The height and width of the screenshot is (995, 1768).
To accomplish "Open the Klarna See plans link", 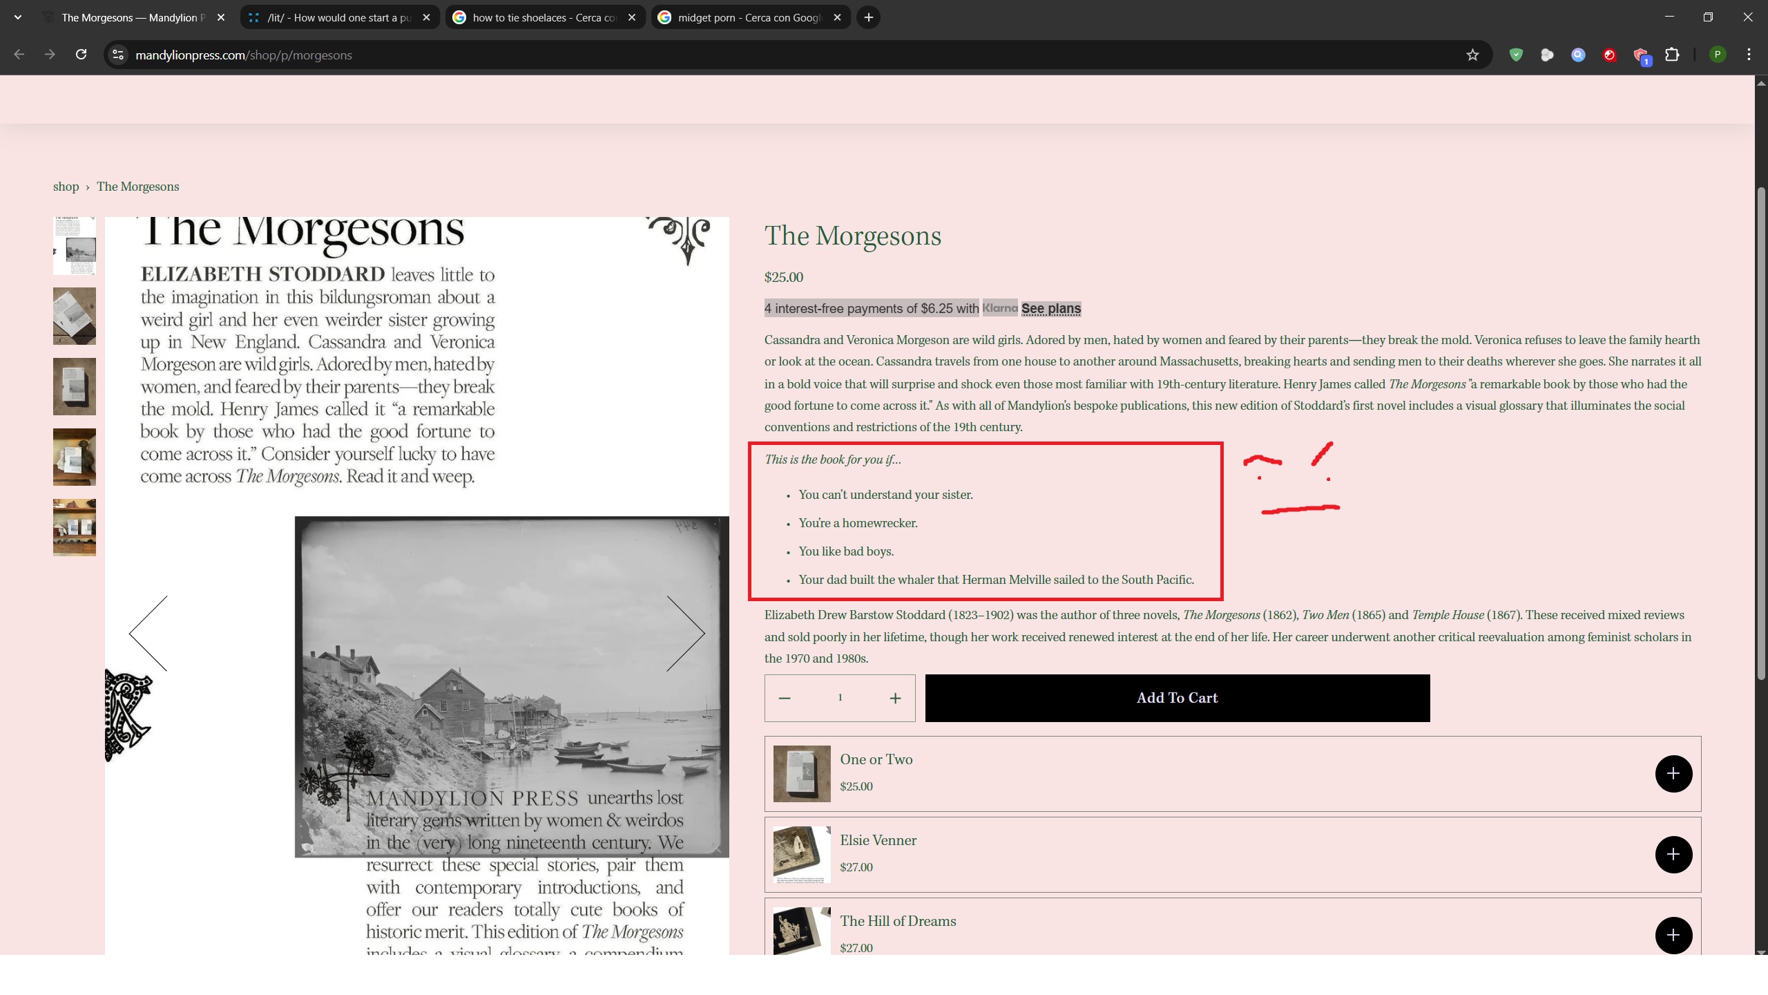I will pyautogui.click(x=1050, y=309).
